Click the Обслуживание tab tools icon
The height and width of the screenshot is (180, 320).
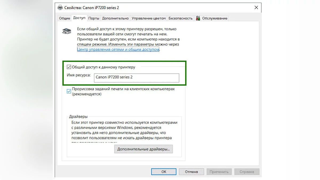click(198, 18)
